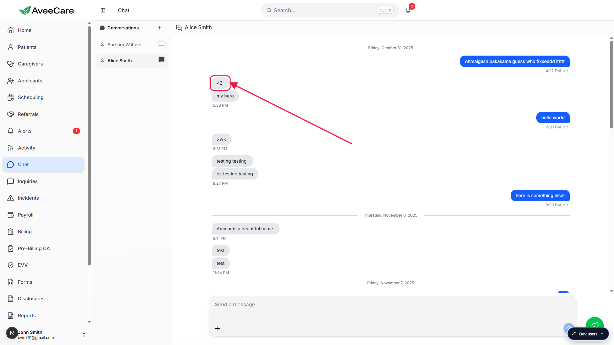The width and height of the screenshot is (614, 345).
Task: Click the conversation header chat icon
Action: 179,27
